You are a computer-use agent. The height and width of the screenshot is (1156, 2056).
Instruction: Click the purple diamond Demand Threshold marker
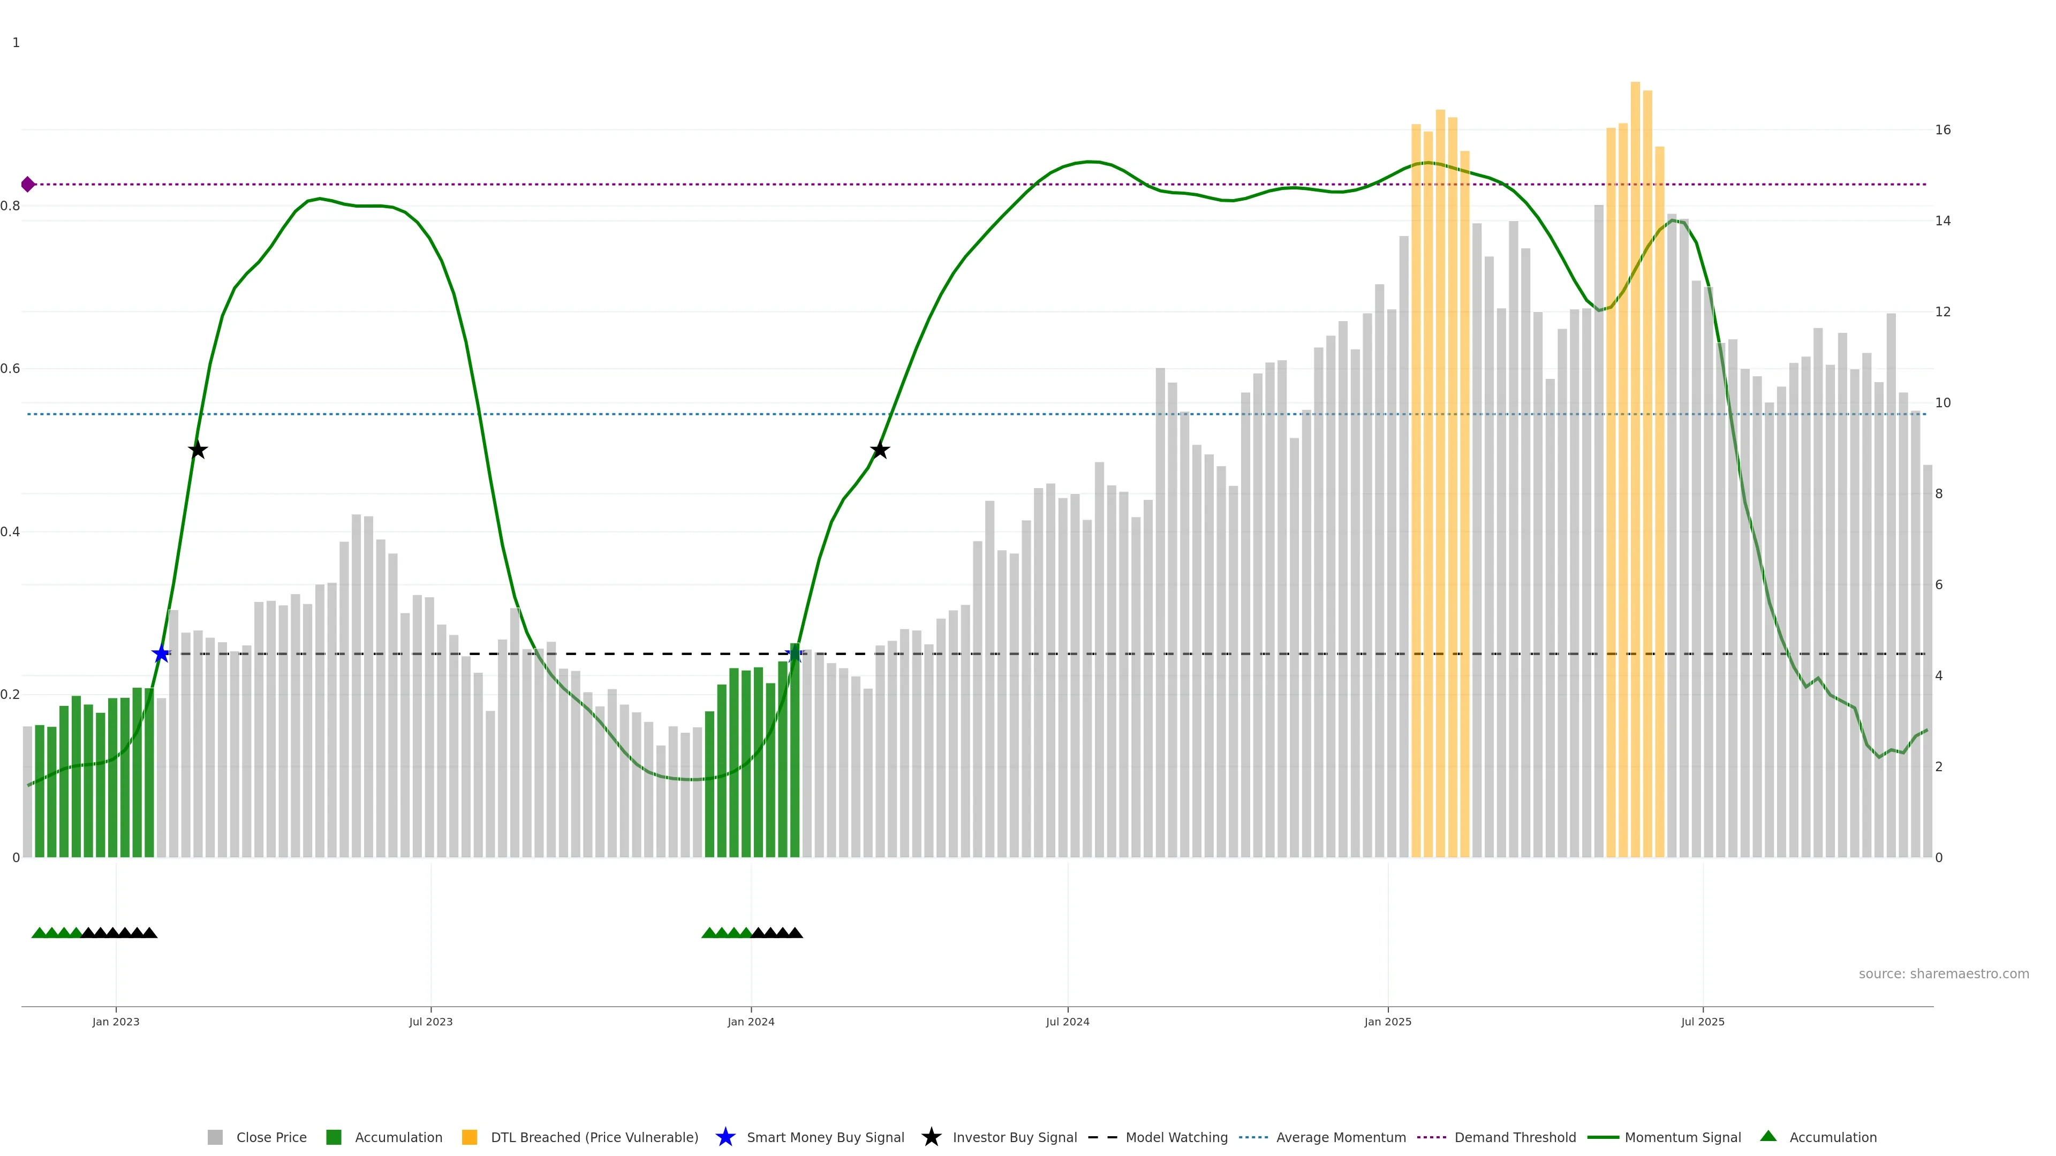(x=28, y=184)
